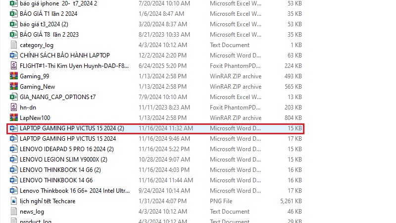Select file name báo giá t3_2024 (2)
The image size is (396, 223).
click(44, 24)
